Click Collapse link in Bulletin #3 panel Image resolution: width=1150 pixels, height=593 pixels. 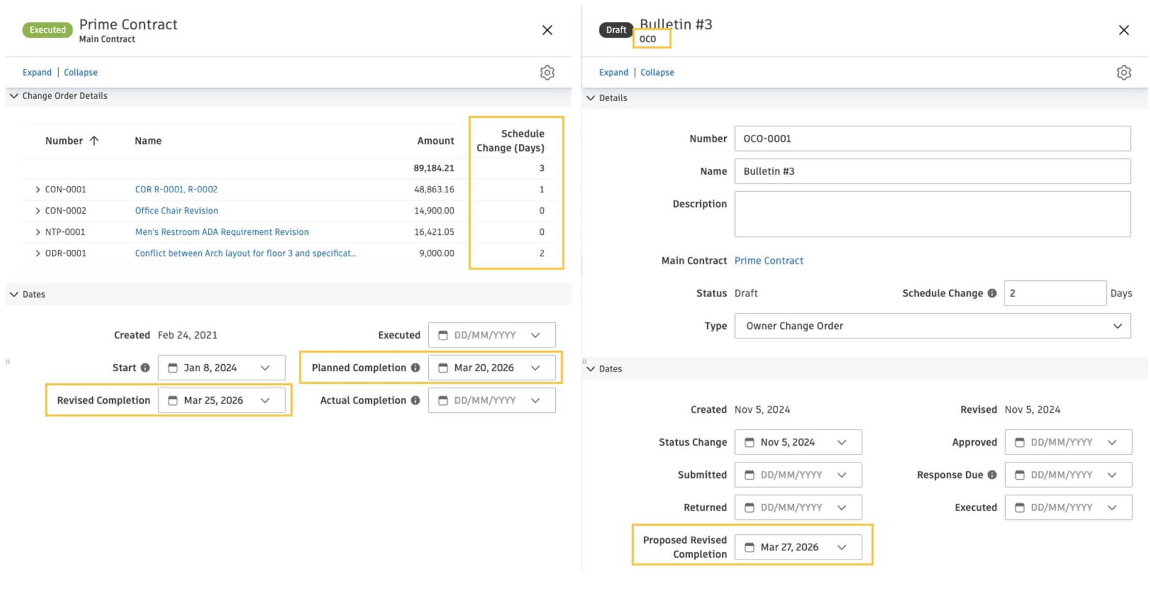[x=658, y=72]
